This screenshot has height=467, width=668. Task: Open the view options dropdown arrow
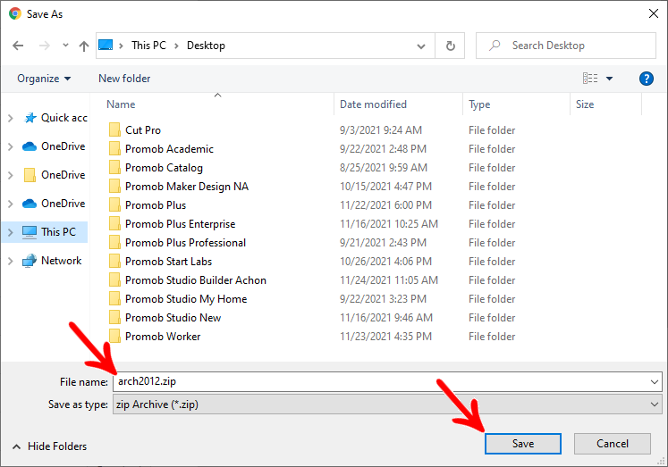click(609, 79)
